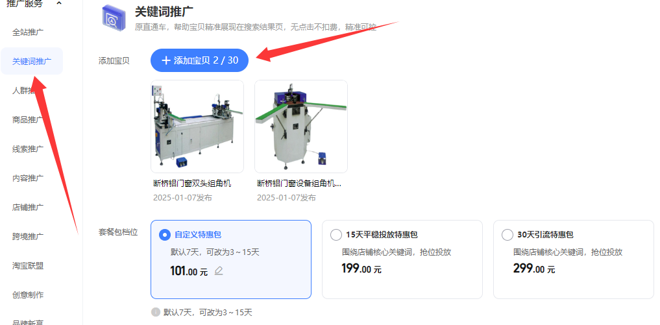Click the 断桥铝门窗双头组角机 product thumbnail
This screenshot has width=660, height=325.
click(x=197, y=126)
